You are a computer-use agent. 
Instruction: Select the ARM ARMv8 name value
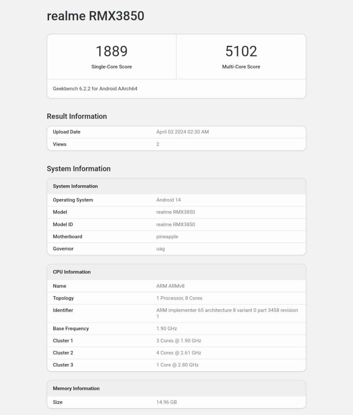(x=170, y=286)
